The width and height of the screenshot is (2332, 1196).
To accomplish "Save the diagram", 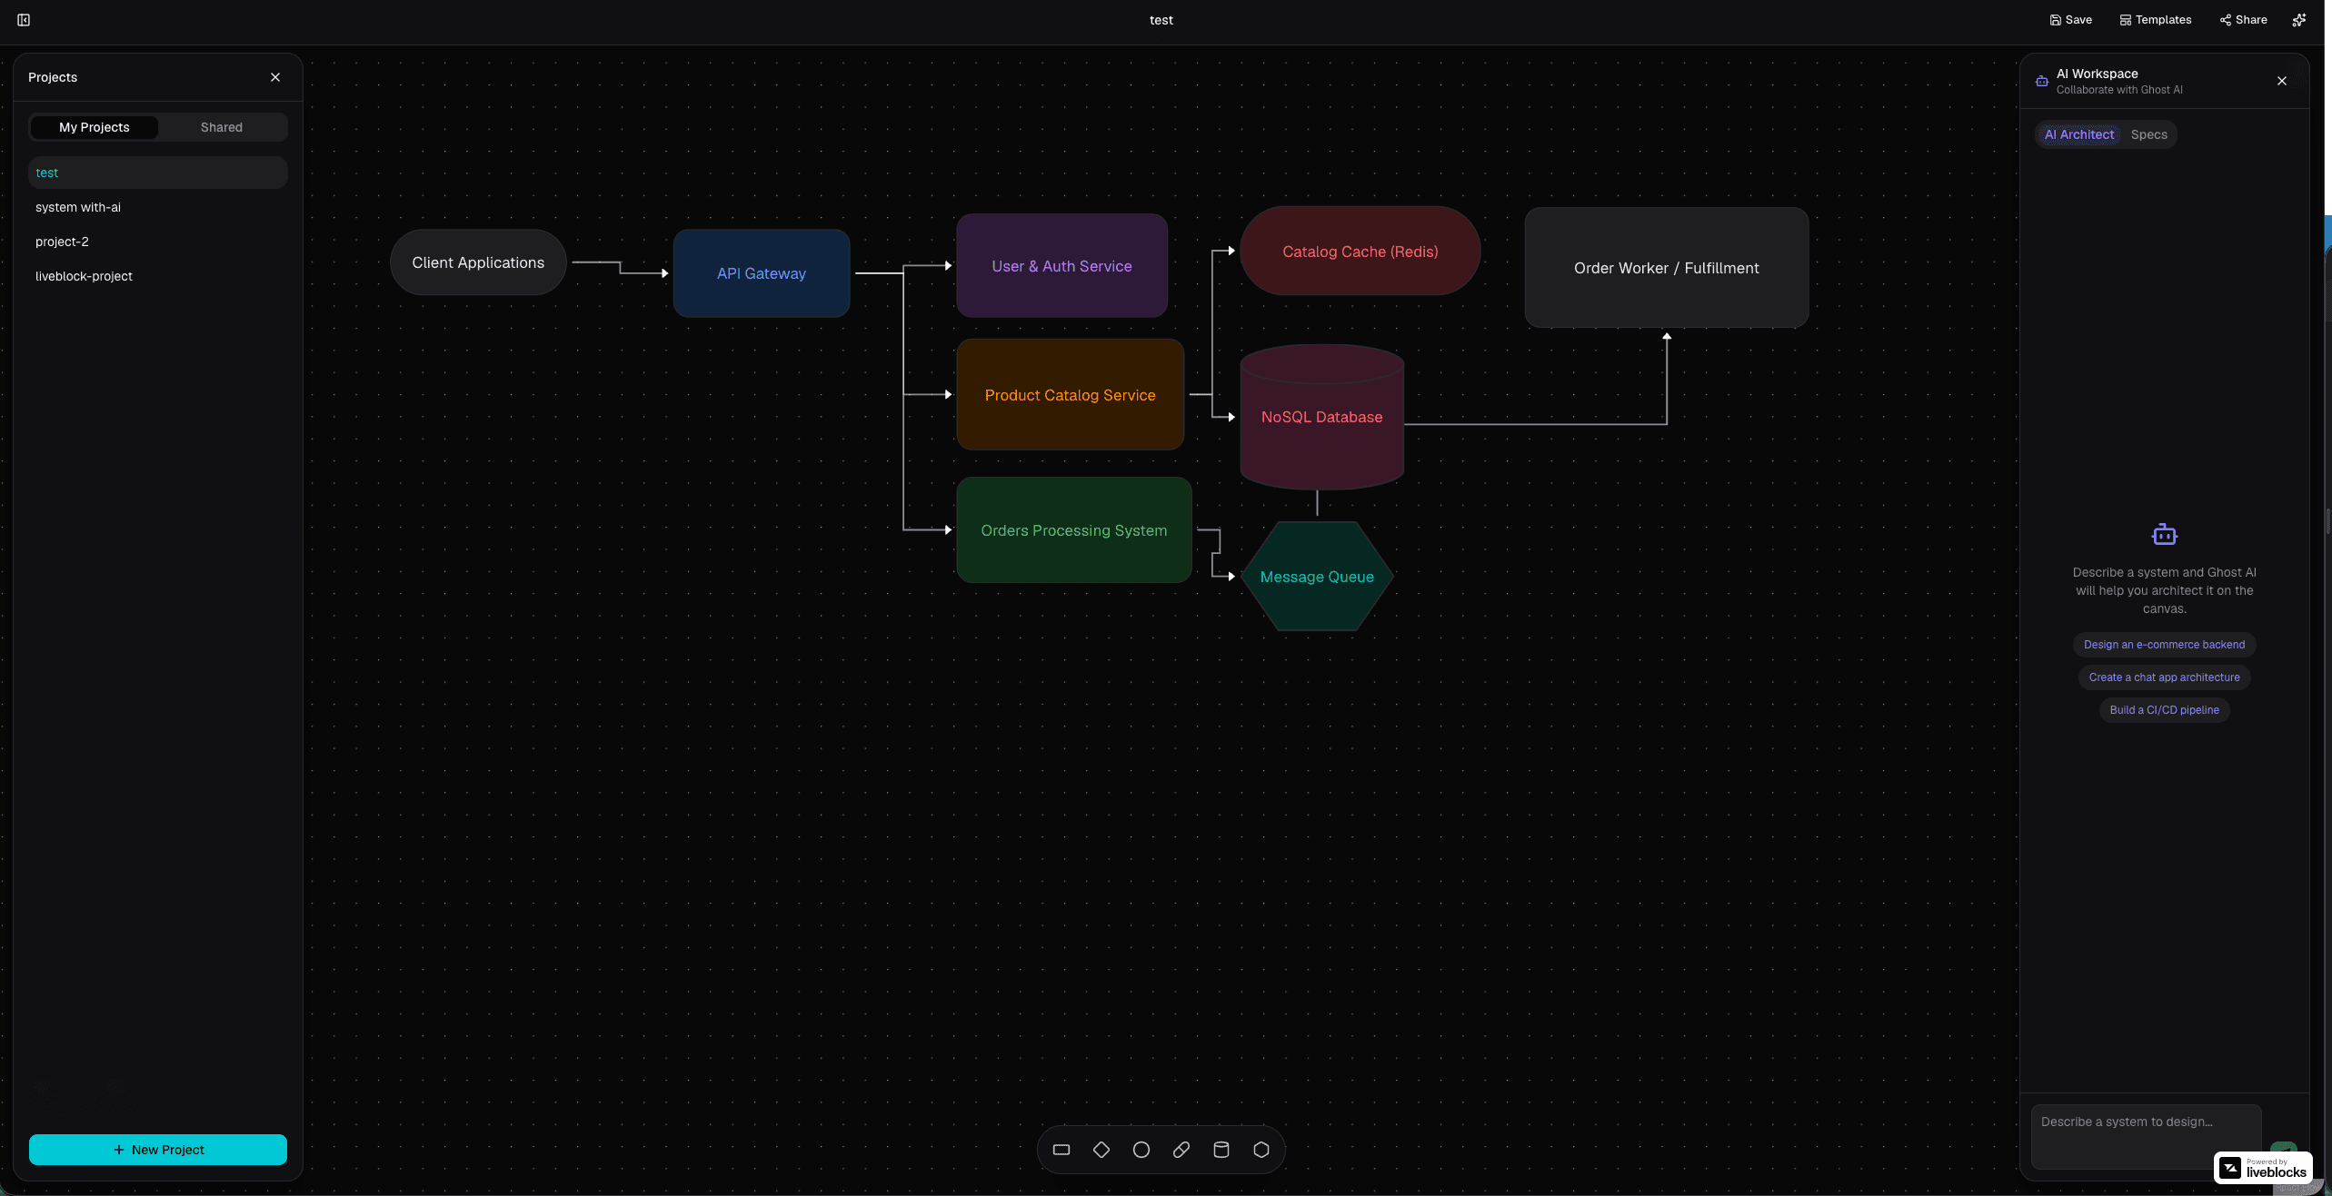I will (2070, 20).
